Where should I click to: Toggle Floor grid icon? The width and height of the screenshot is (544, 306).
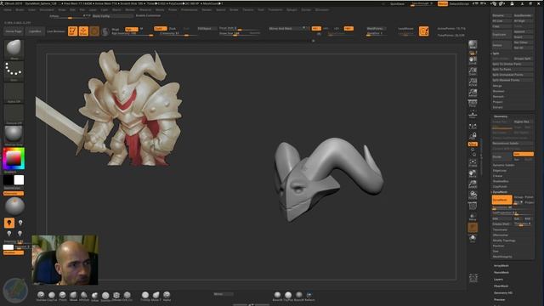click(473, 115)
